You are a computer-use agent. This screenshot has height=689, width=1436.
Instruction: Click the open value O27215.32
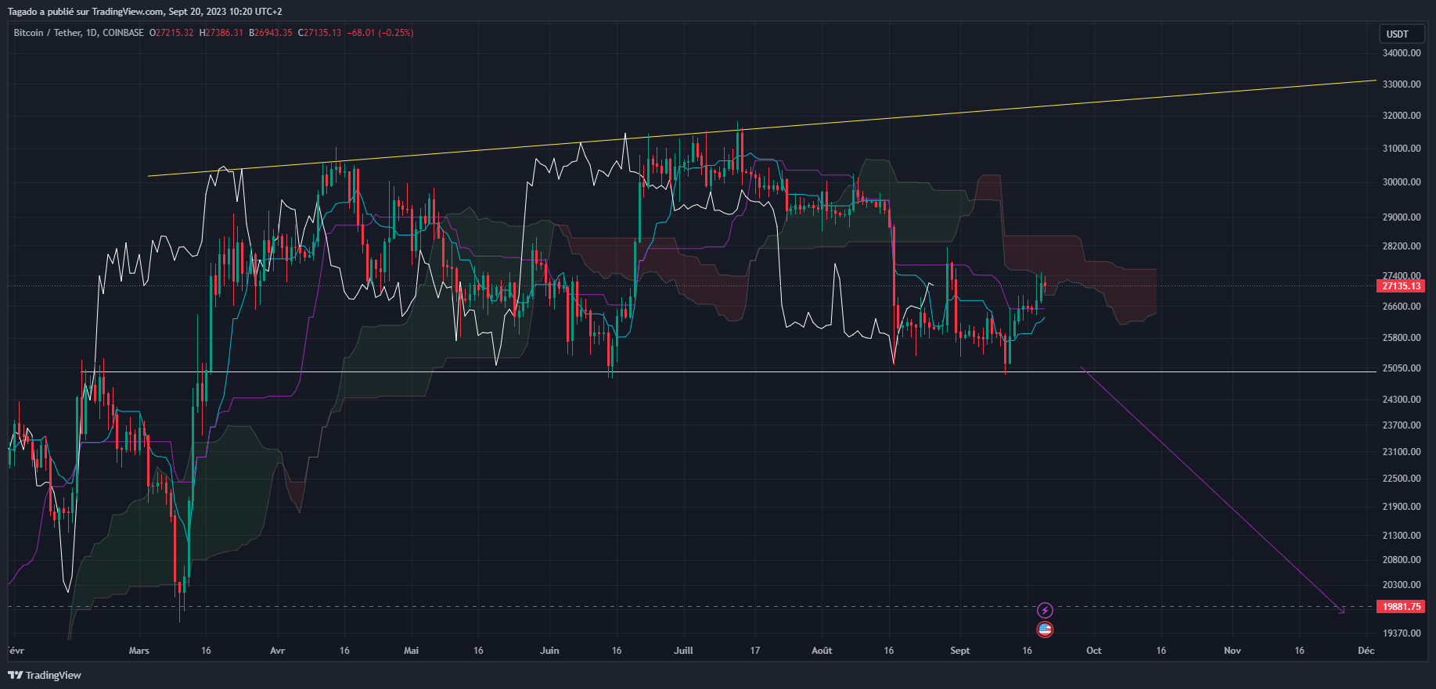(x=171, y=33)
